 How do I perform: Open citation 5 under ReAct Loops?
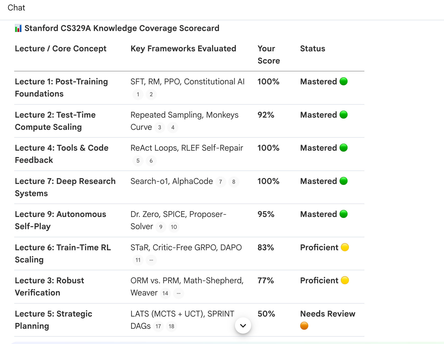click(138, 161)
